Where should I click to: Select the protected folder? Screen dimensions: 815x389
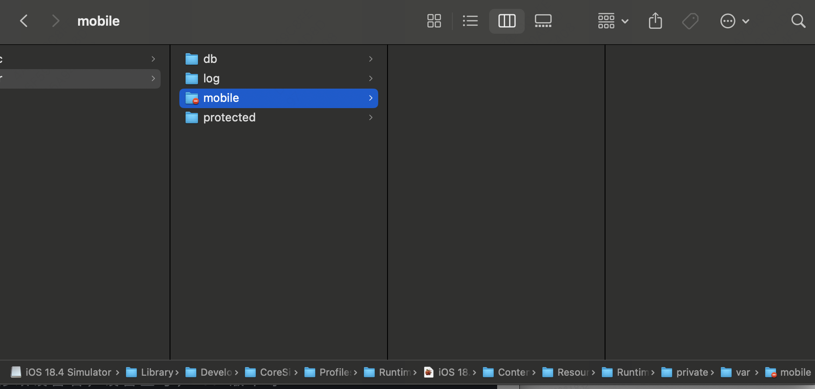pos(279,117)
